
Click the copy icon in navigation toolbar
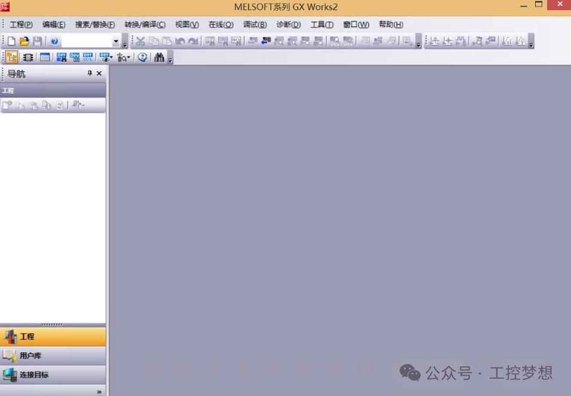(20, 105)
